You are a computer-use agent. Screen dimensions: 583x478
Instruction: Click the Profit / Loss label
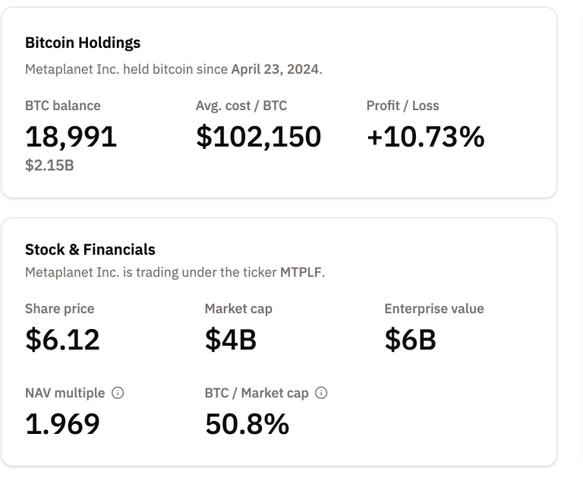pos(402,106)
